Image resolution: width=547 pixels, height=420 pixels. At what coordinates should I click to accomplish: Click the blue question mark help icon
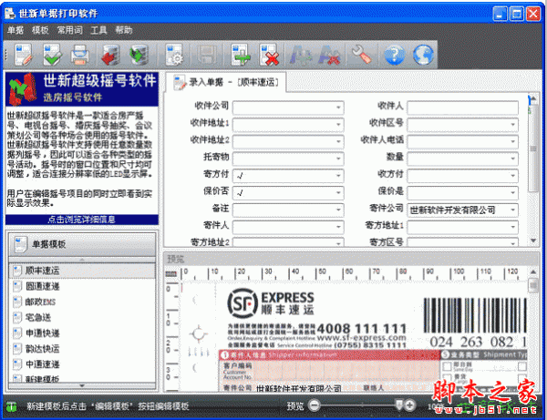coord(395,55)
